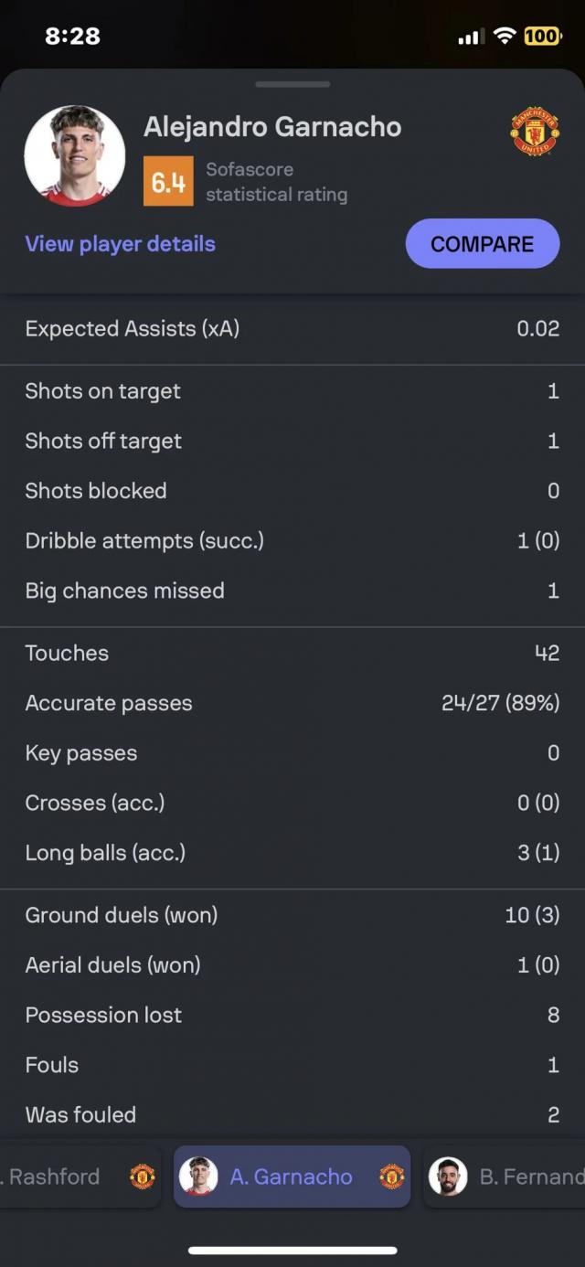Image resolution: width=585 pixels, height=1267 pixels.
Task: Tap Garnacho's small avatar in bottom tab
Action: pyautogui.click(x=198, y=1176)
